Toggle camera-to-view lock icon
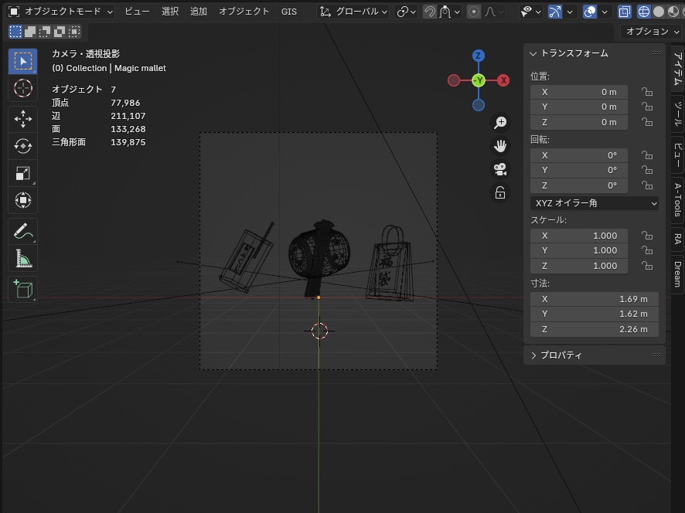Viewport: 685px width, 513px height. (x=500, y=192)
